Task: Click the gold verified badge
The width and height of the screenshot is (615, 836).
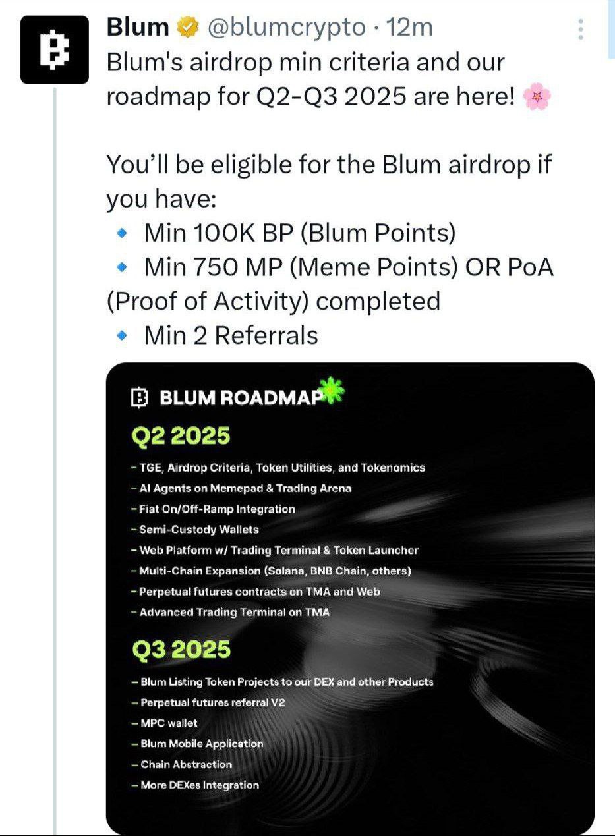Action: [x=187, y=28]
